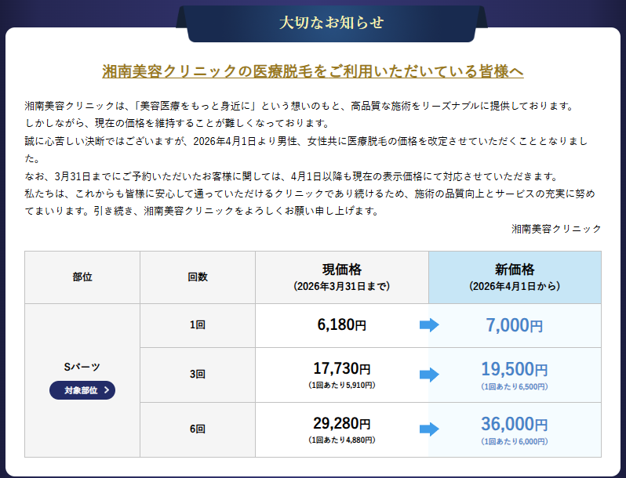Select the 回数 column header
The width and height of the screenshot is (626, 478).
tap(198, 277)
